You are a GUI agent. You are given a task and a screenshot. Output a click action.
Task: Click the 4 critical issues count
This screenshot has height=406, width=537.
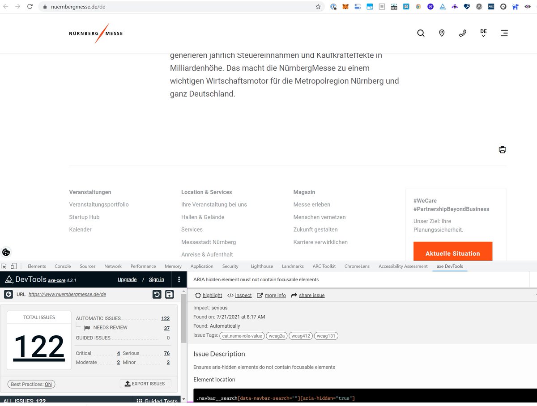119,353
